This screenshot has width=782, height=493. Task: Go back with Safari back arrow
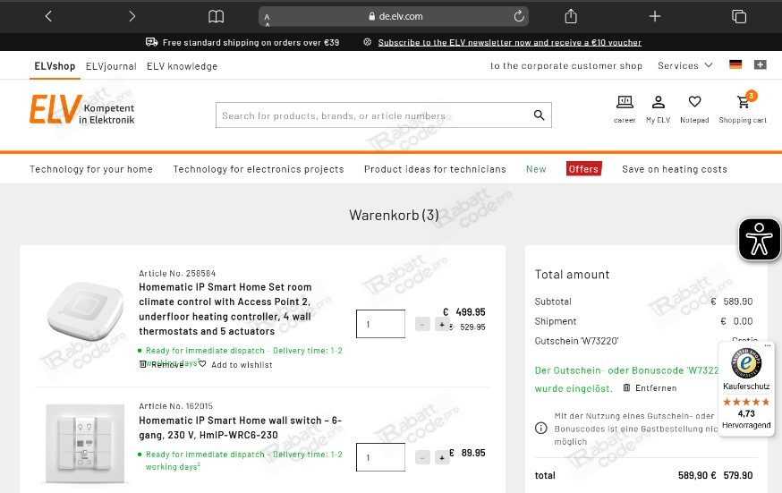point(48,16)
